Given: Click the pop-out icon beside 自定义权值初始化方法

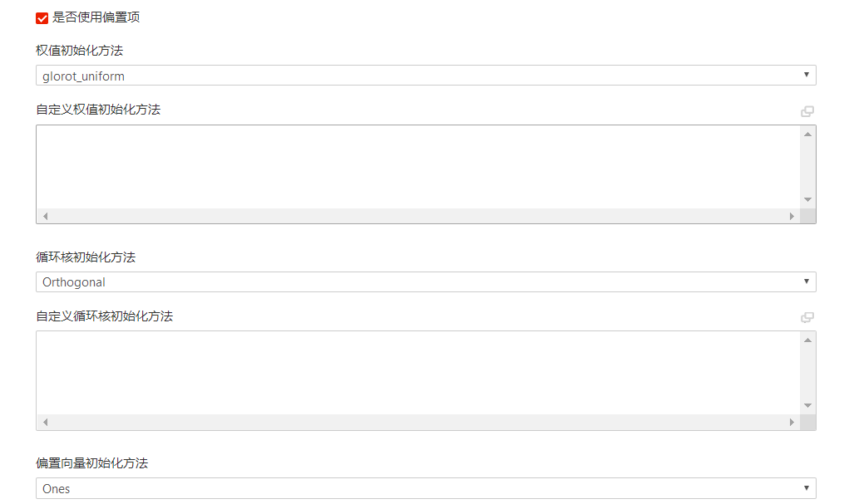Looking at the screenshot, I should (807, 111).
